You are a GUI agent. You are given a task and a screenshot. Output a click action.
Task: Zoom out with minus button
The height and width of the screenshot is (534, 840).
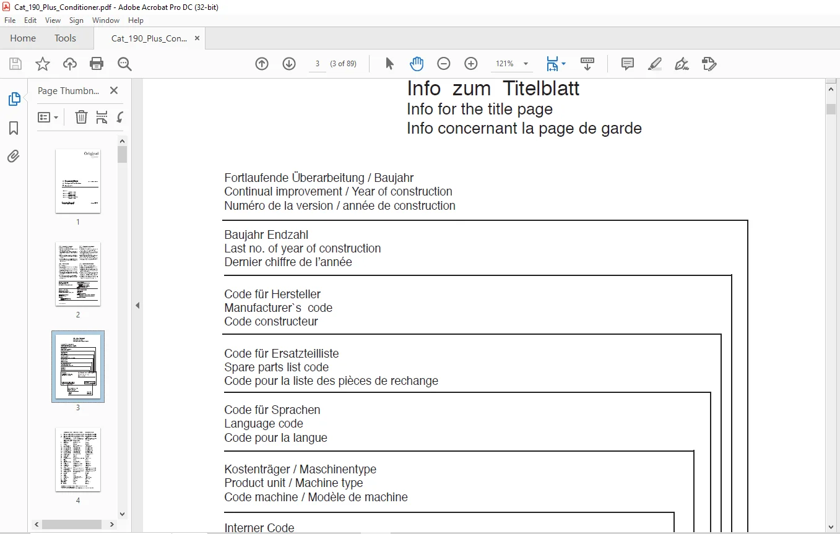pyautogui.click(x=444, y=64)
